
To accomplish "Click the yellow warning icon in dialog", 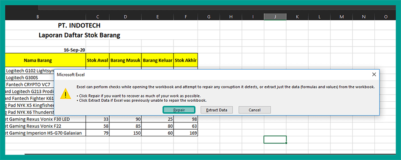I will click(66, 94).
